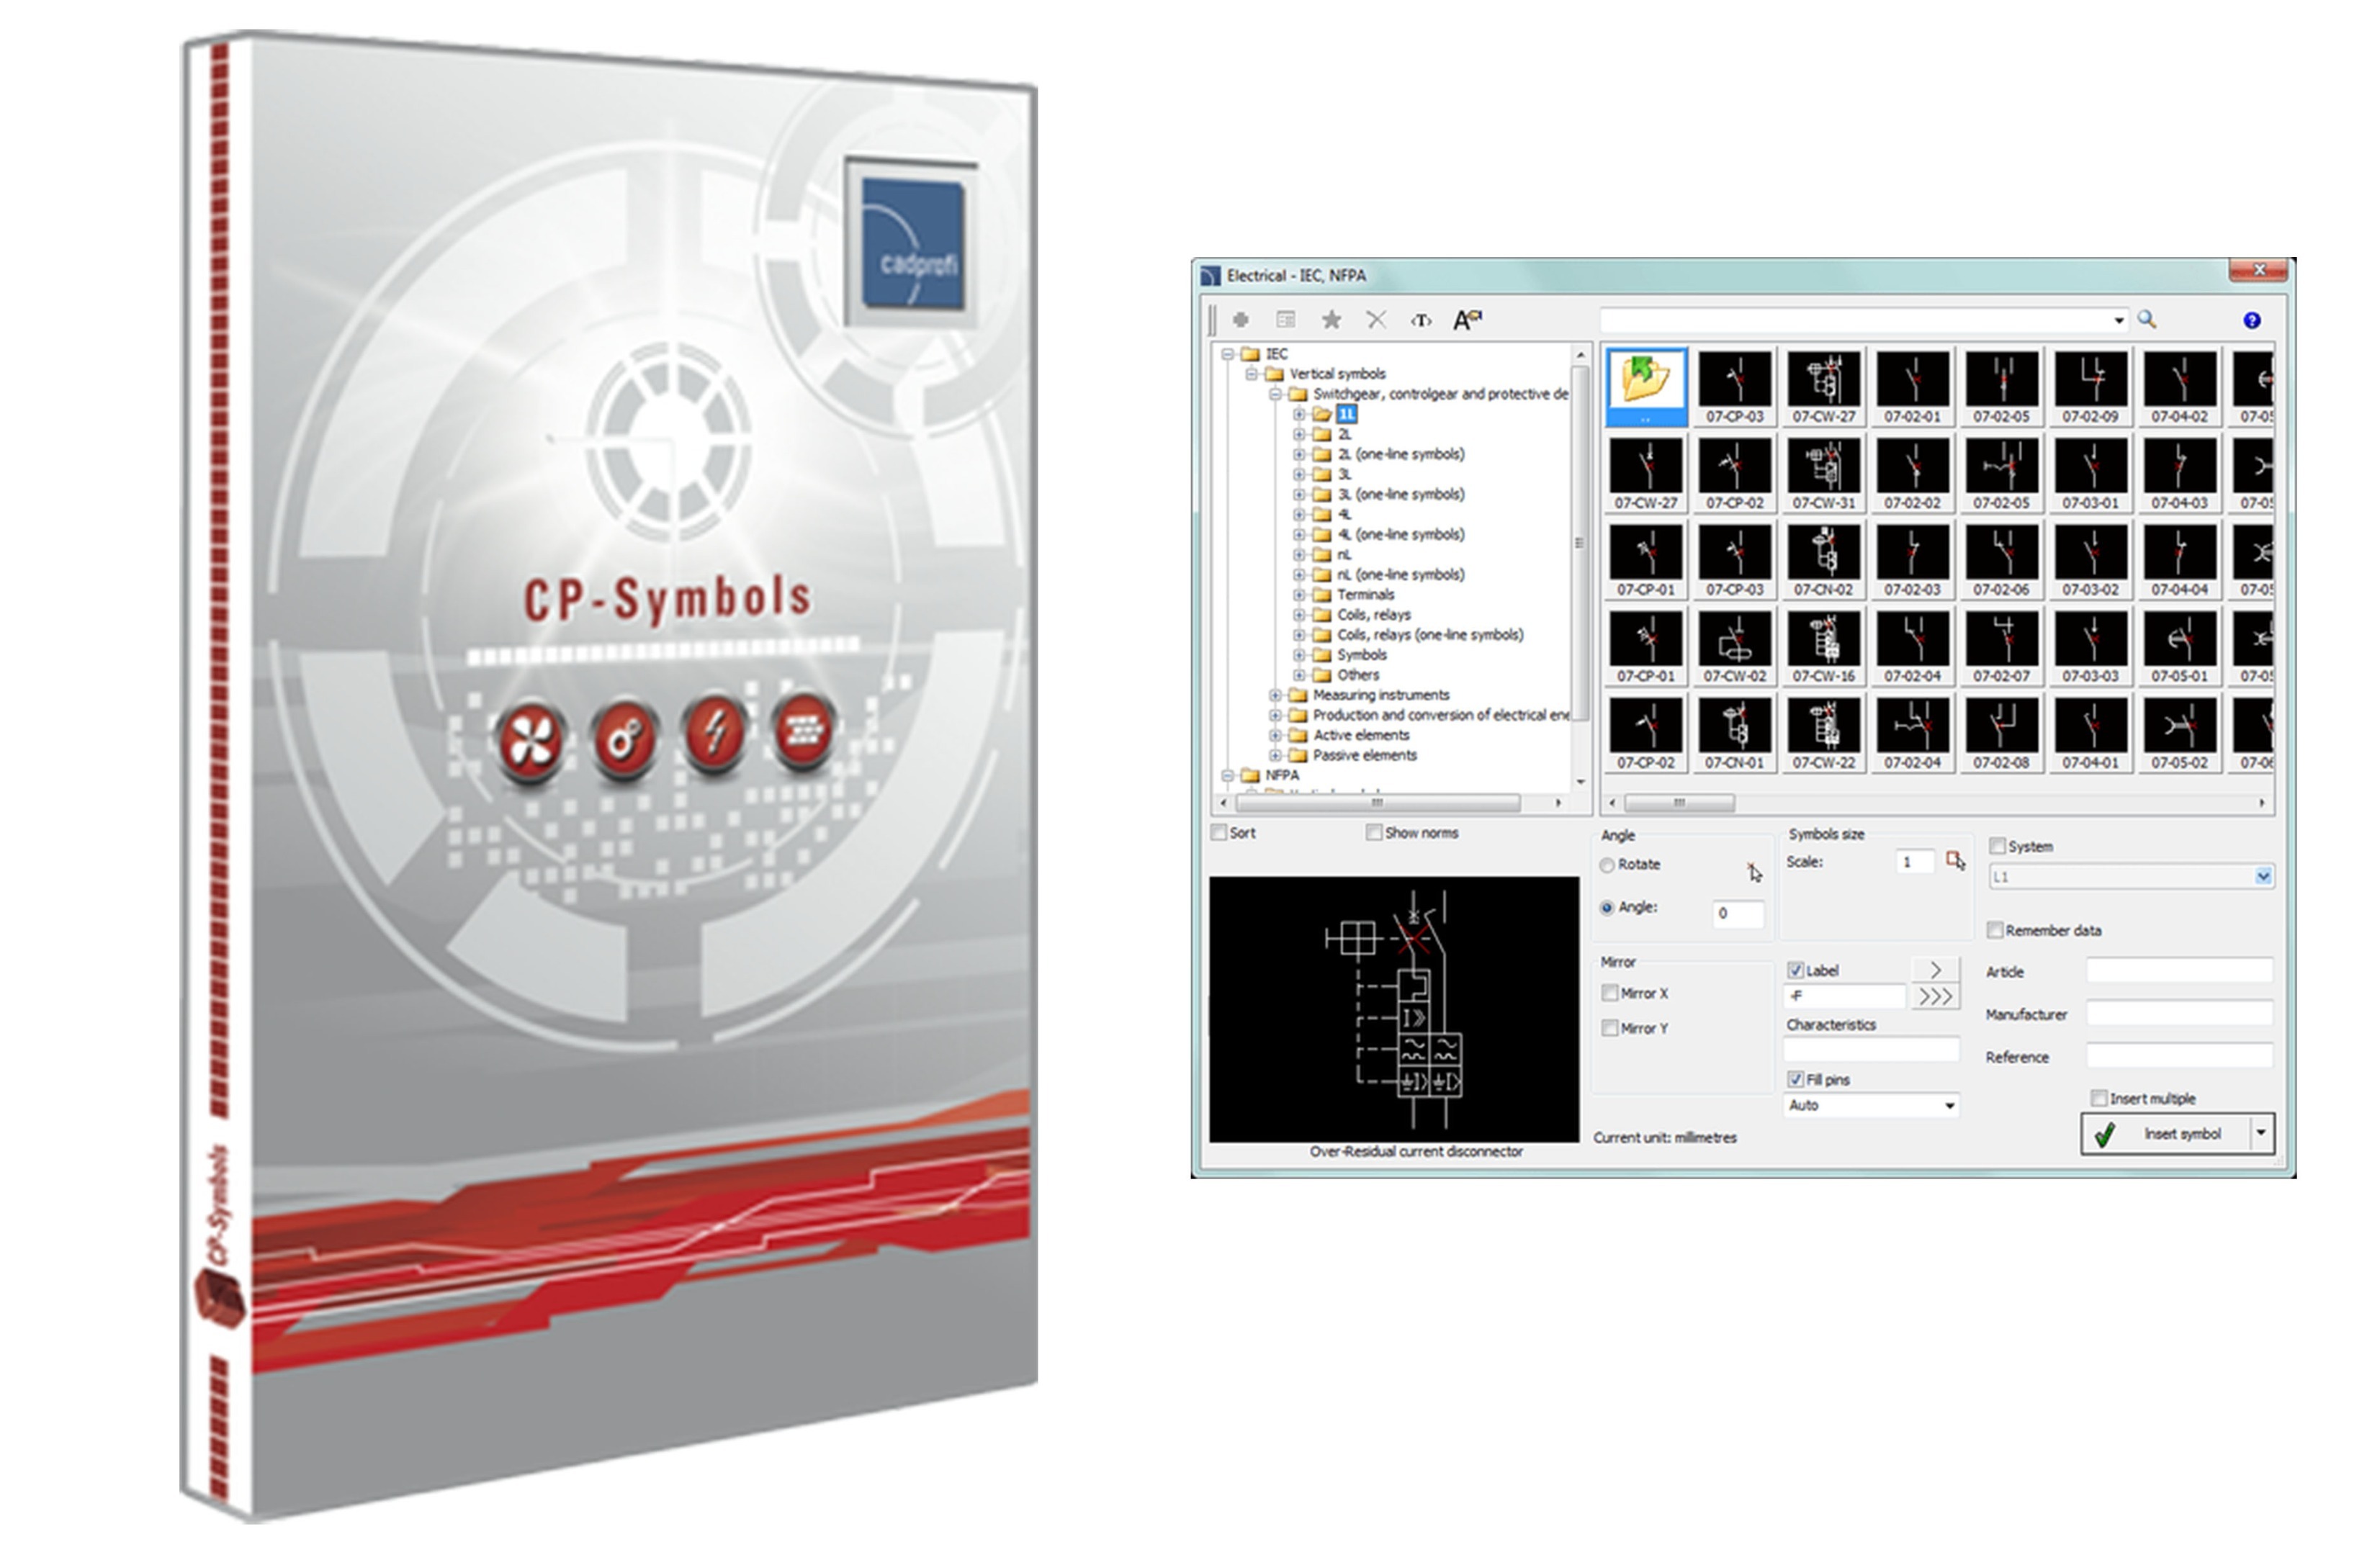This screenshot has height=1555, width=2380.
Task: Click the pick rotation cursor icon
Action: coord(1754,872)
